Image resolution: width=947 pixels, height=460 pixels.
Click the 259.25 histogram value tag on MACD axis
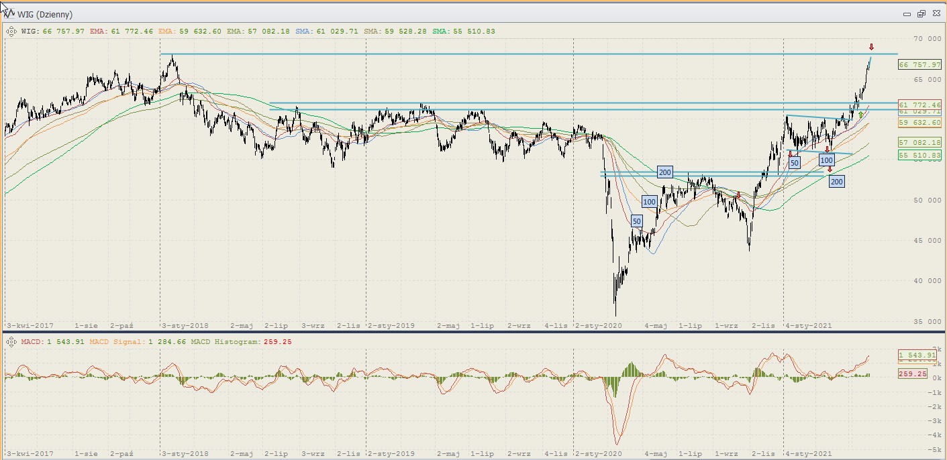pos(912,374)
